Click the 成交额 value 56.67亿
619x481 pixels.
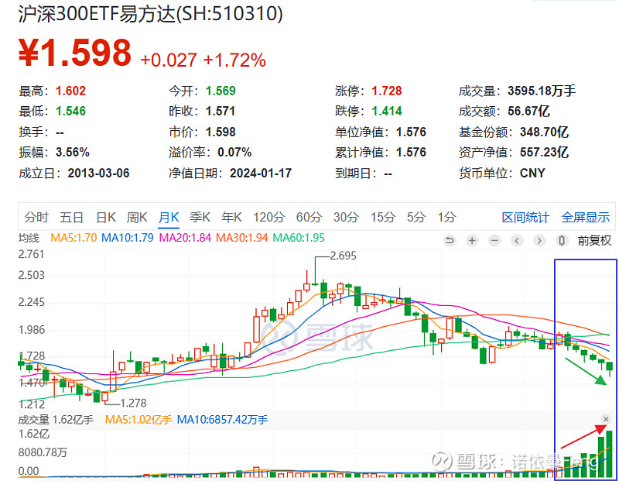528,111
